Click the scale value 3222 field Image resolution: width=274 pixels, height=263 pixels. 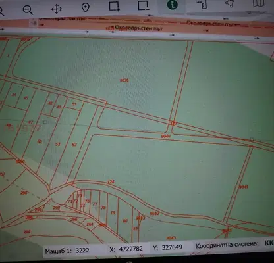[82, 251]
